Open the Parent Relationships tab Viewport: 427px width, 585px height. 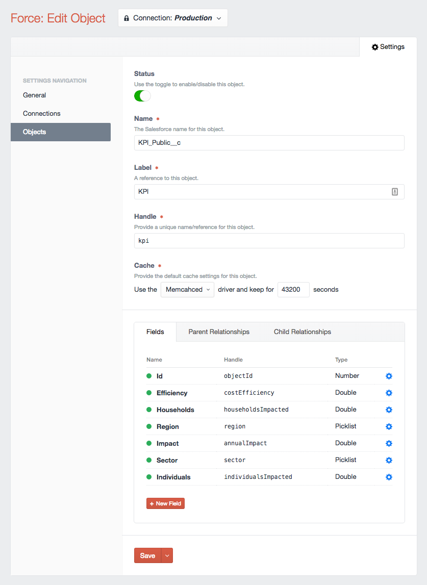tap(219, 332)
